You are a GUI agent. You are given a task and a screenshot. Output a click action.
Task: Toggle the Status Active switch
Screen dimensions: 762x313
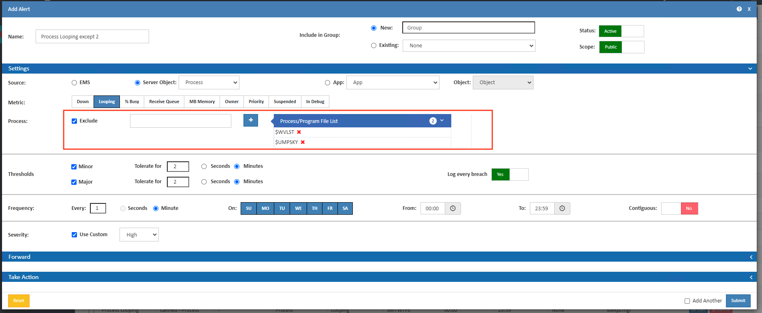click(x=621, y=31)
